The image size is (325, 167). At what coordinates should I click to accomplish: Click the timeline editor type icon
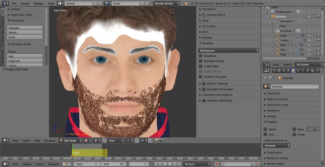click(x=5, y=164)
